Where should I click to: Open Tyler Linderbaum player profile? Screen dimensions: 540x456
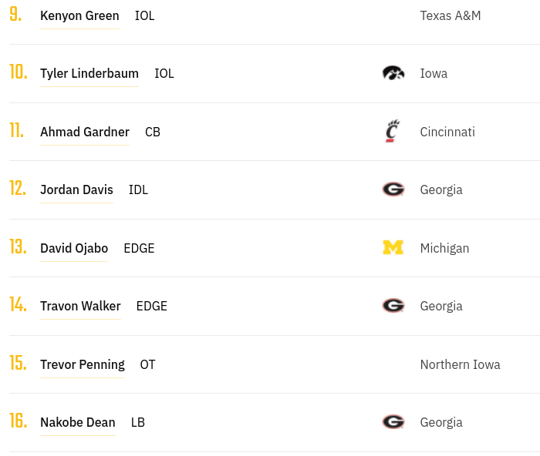click(x=89, y=74)
